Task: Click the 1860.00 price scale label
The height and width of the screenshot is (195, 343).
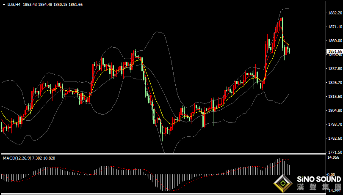Action: click(x=335, y=41)
